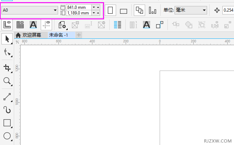Switch to the 欢迎屏幕 tab
Screen dimensions: 234x145
32,35
